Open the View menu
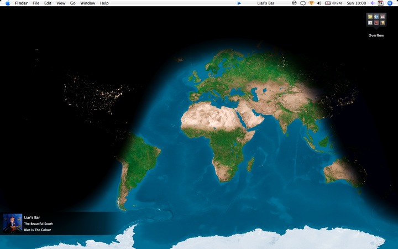 click(x=61, y=3)
